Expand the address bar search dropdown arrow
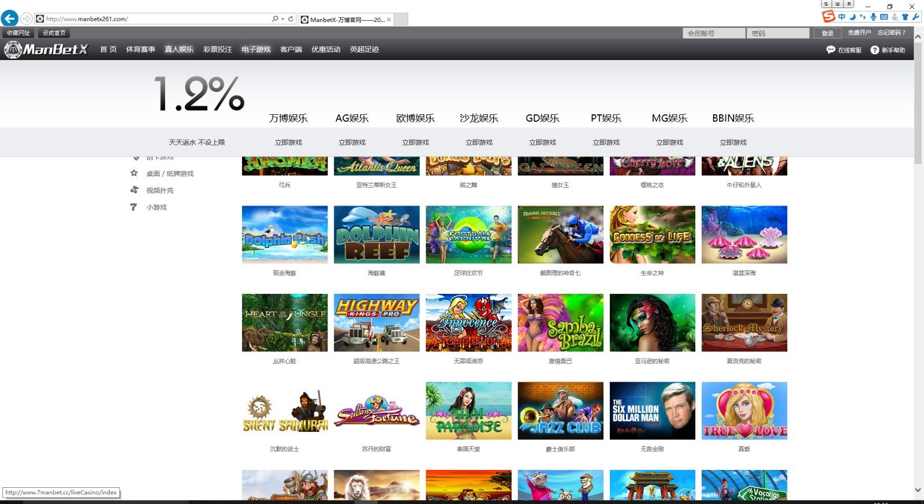Image resolution: width=924 pixels, height=504 pixels. coord(282,19)
